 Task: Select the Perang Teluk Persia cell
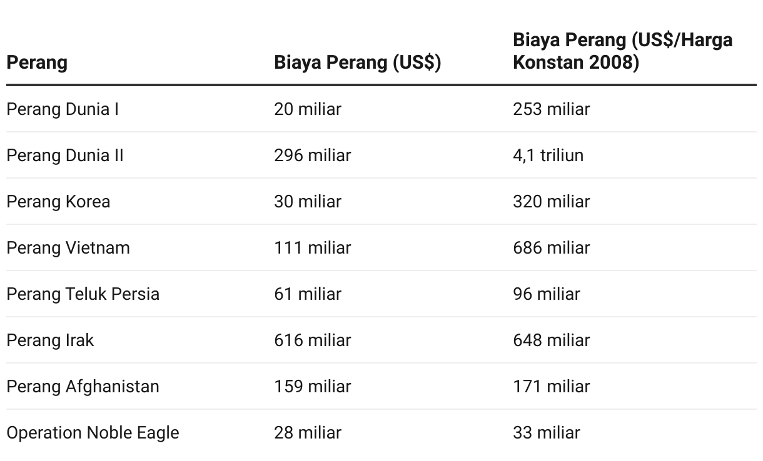coord(83,294)
